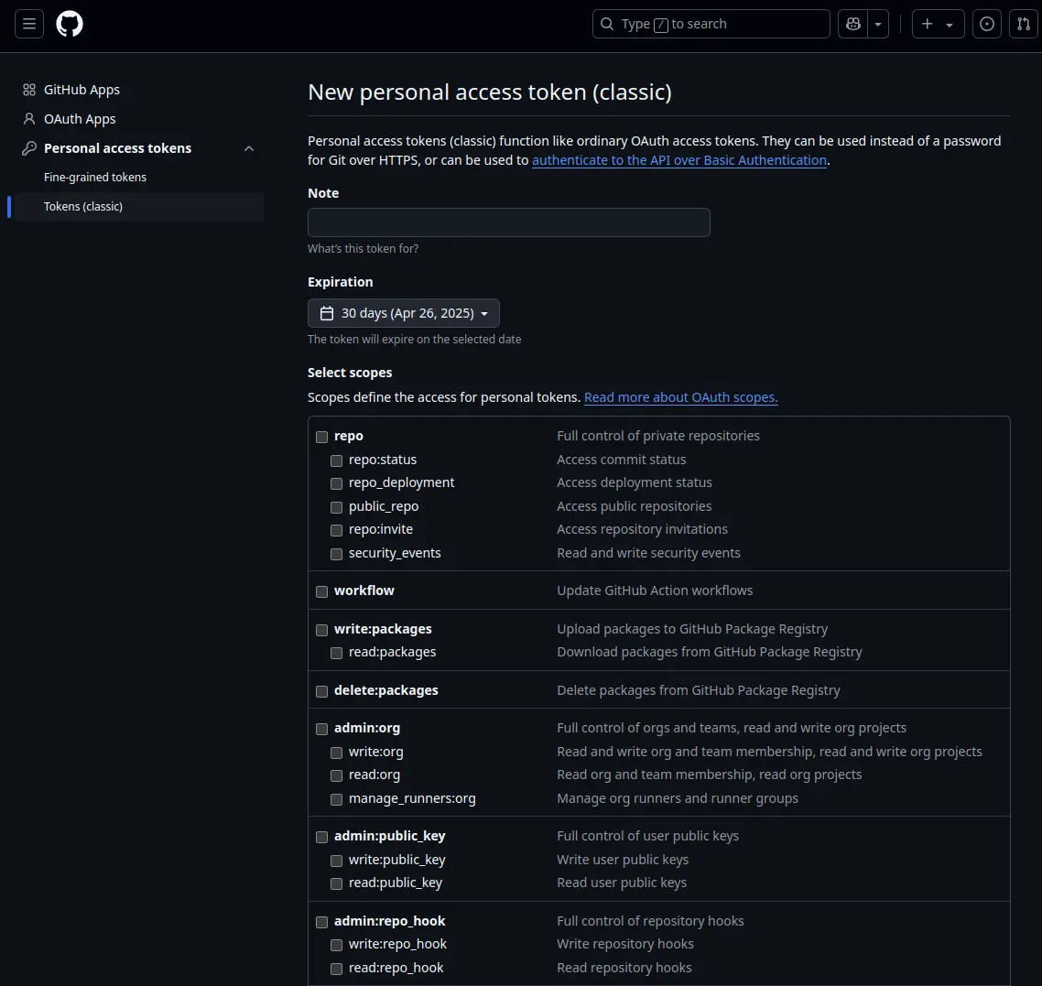Enable admin:public_key scope
This screenshot has width=1042, height=986.
point(322,837)
